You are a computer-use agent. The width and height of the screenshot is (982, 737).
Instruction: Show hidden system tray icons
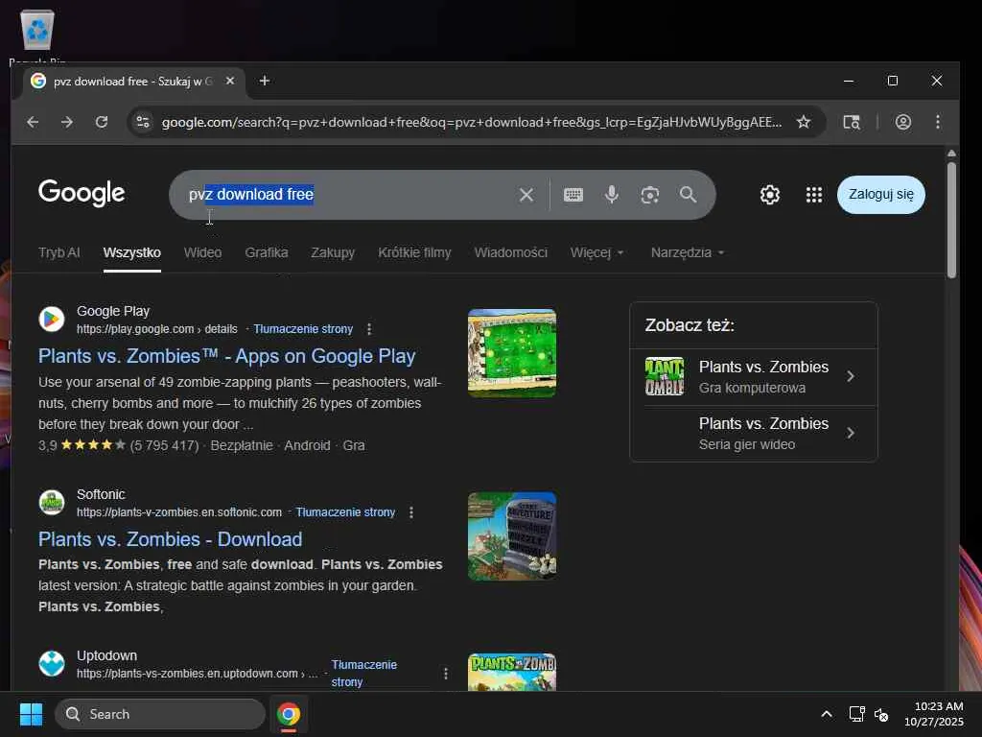click(x=827, y=714)
